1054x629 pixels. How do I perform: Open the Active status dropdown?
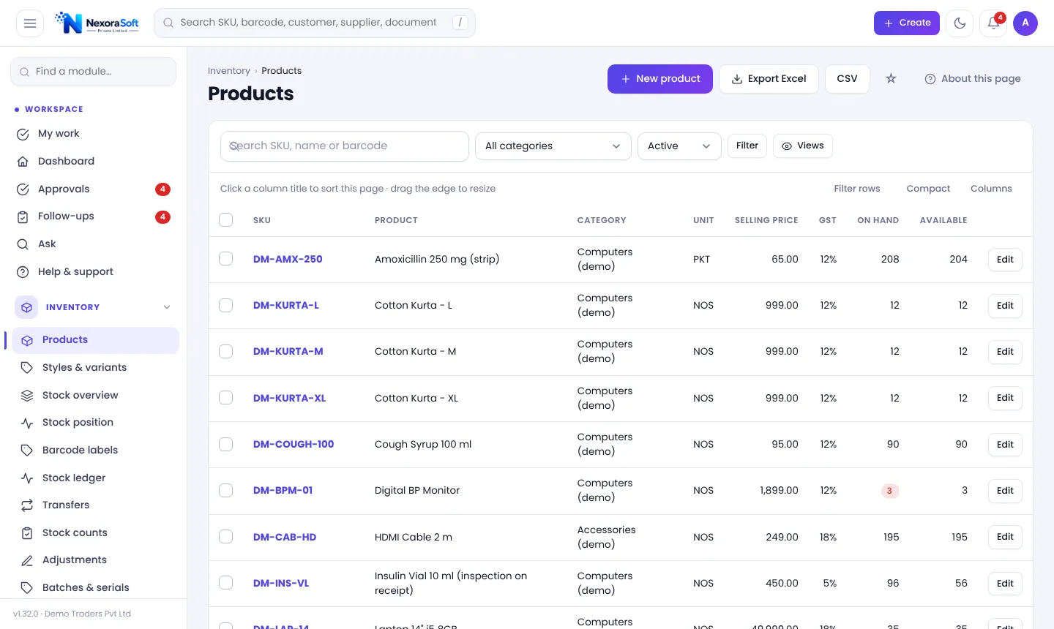679,146
